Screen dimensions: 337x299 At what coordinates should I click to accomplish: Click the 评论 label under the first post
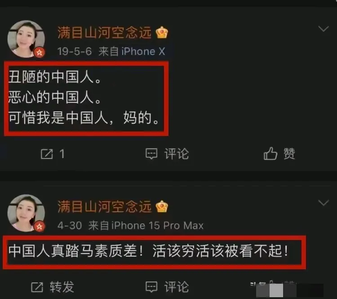tap(177, 154)
